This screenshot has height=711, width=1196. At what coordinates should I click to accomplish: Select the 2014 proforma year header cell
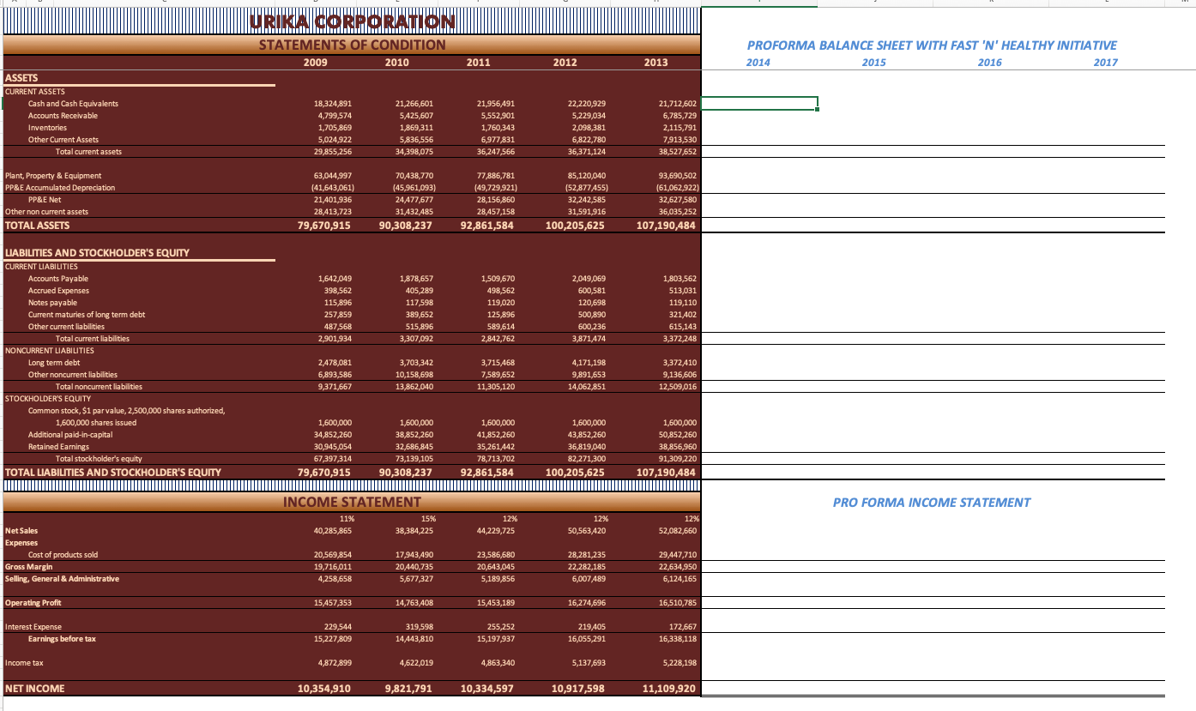coord(758,62)
